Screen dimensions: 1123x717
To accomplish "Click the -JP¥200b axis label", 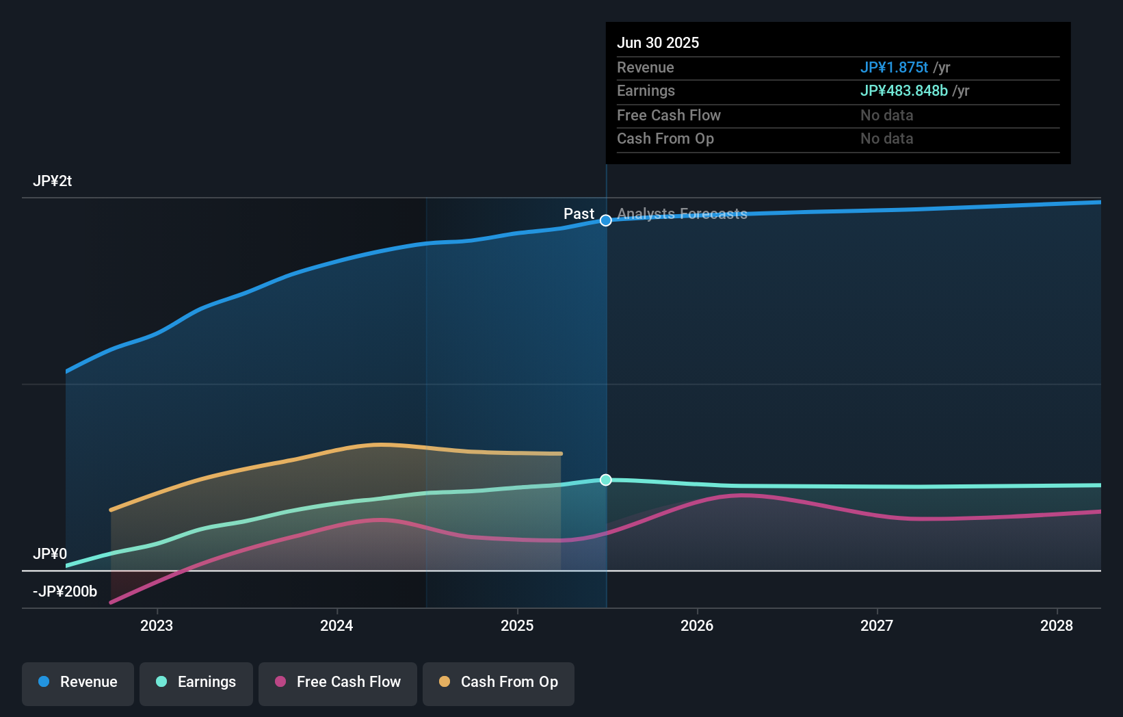I will (x=65, y=591).
